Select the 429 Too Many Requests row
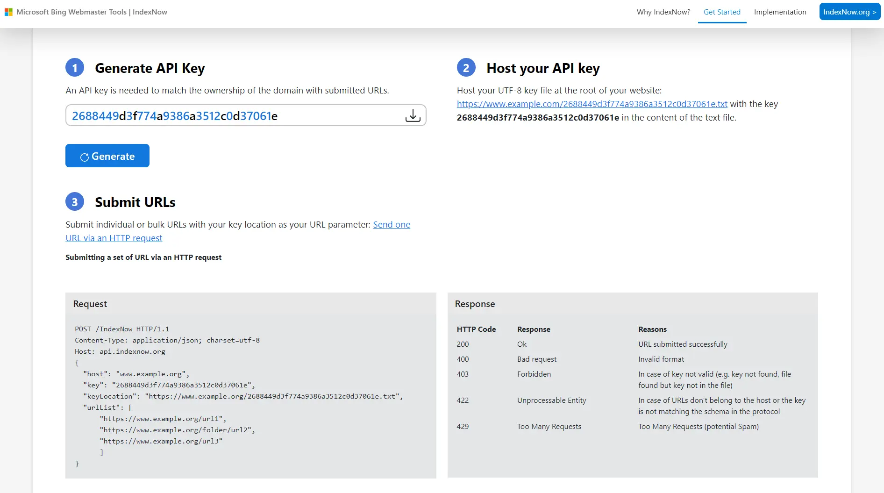884x493 pixels. point(549,427)
